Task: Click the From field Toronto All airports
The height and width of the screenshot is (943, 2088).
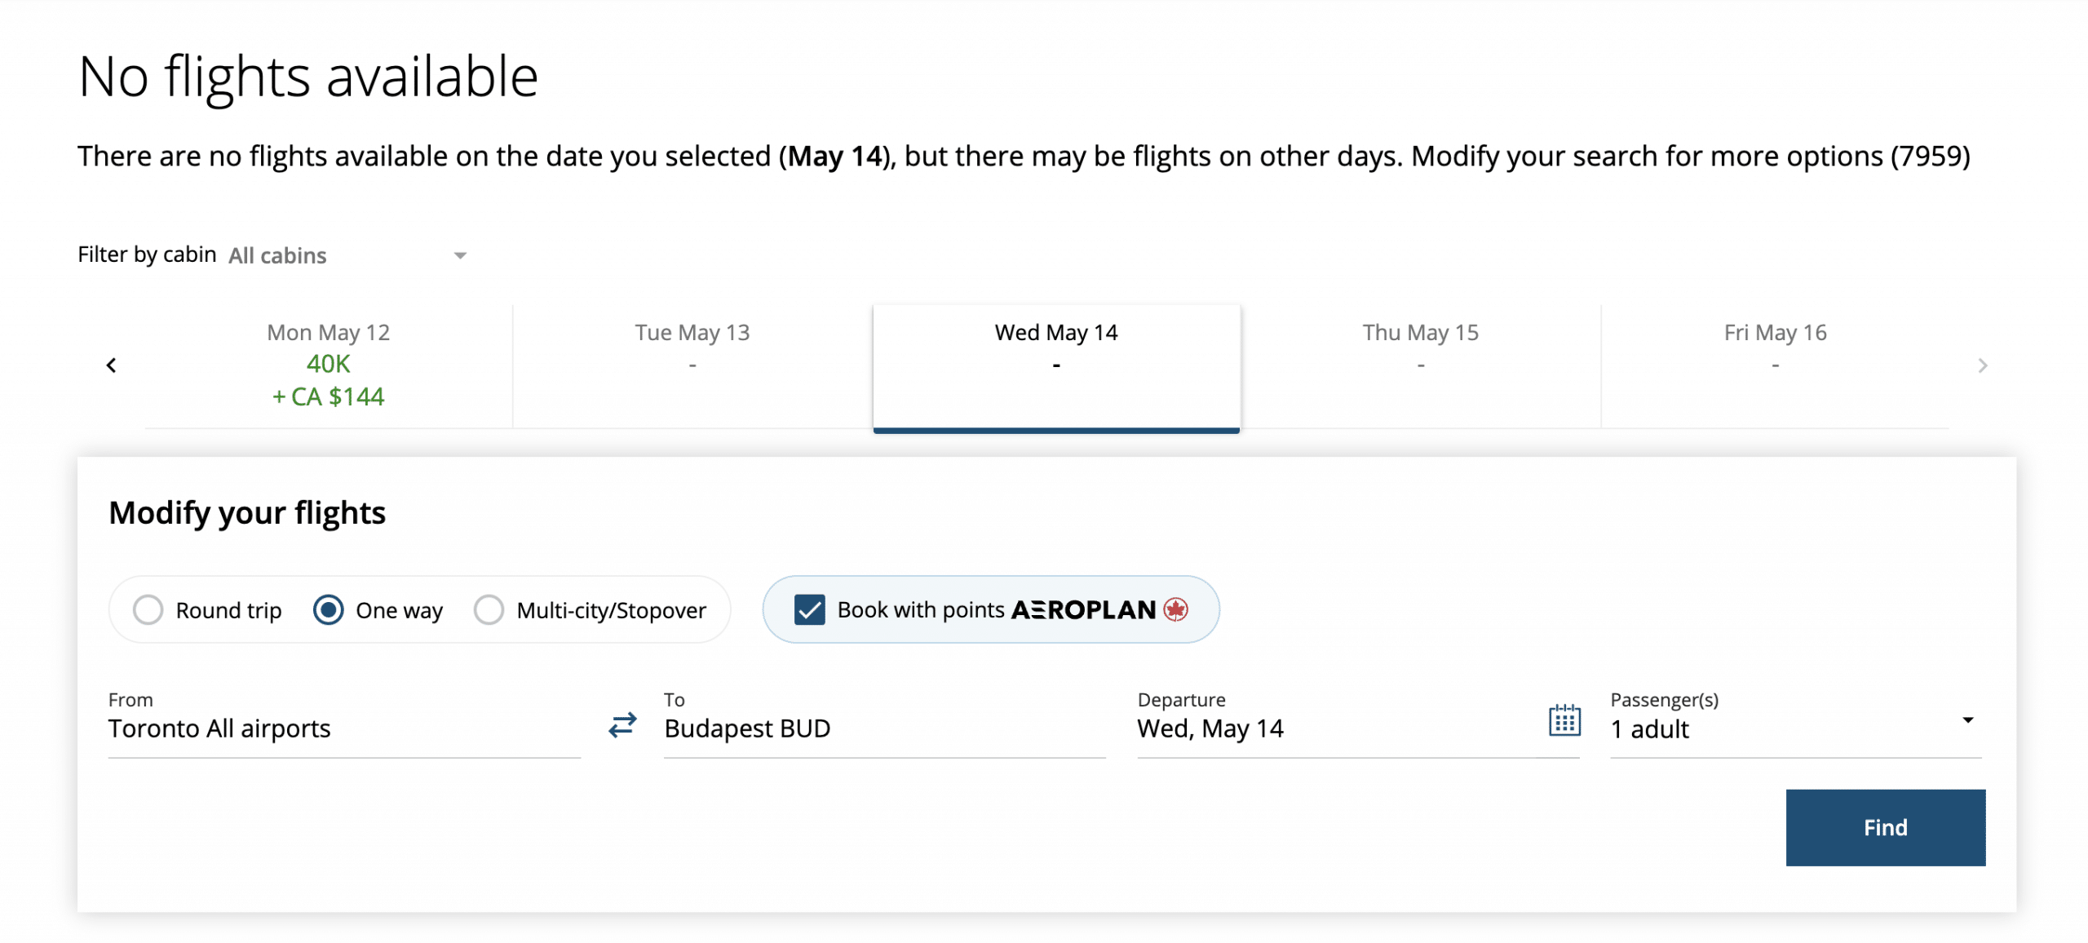Action: 343,728
